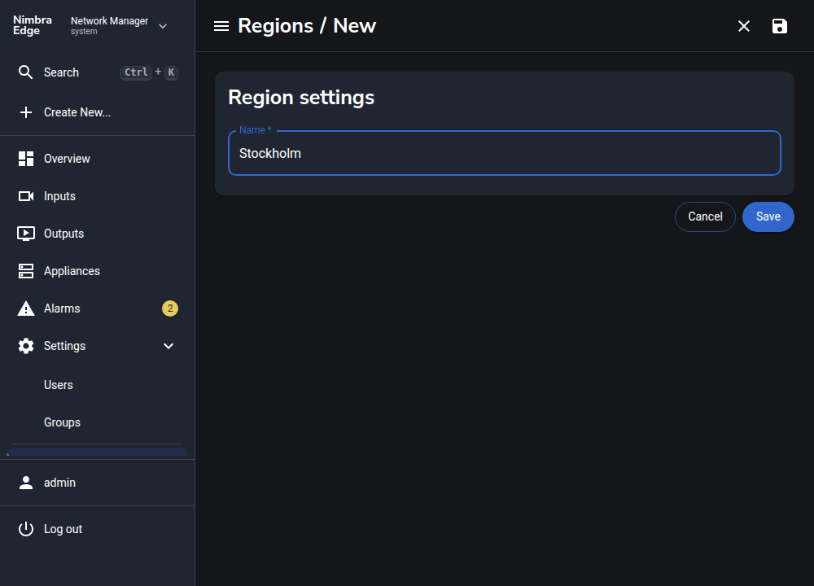This screenshot has width=814, height=586.
Task: Close the new region form with X
Action: pyautogui.click(x=744, y=26)
